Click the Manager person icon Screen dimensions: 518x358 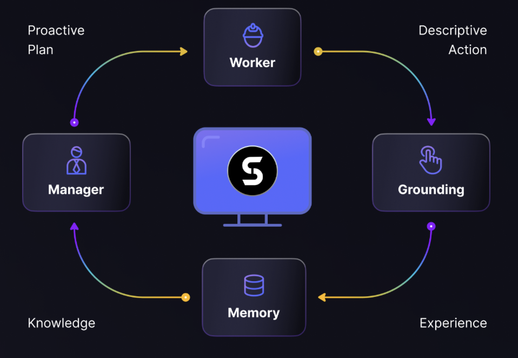76,160
